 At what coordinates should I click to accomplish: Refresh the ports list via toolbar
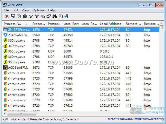(19, 17)
